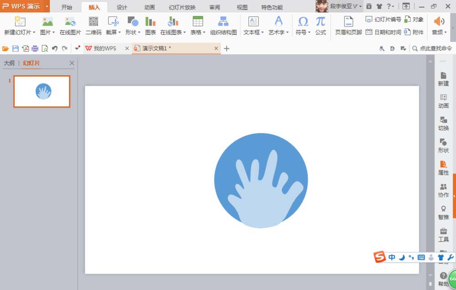Open file with the folder icon
The width and height of the screenshot is (456, 290).
[x=5, y=49]
